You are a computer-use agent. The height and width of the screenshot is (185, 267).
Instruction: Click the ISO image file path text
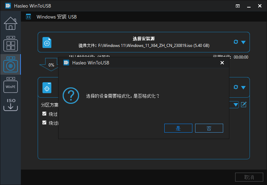144,46
